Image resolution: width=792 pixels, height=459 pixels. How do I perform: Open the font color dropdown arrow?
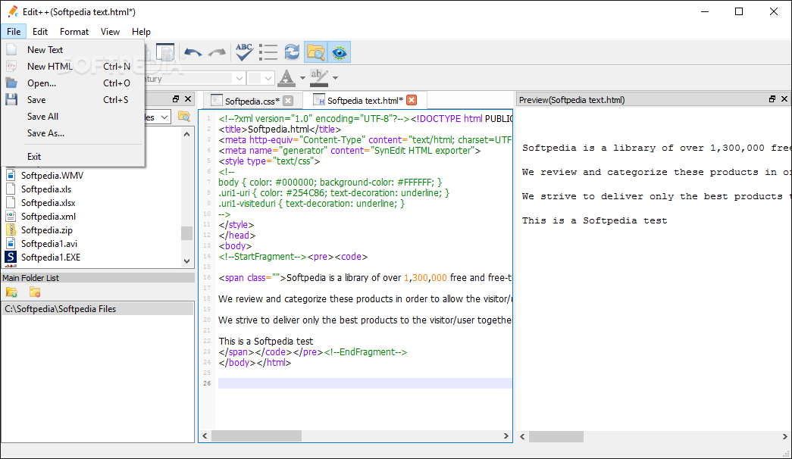(x=302, y=78)
